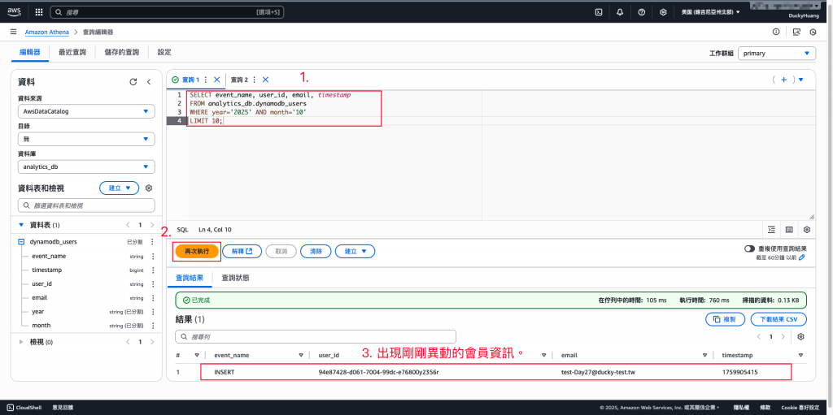Format the SQL query icon

771,230
